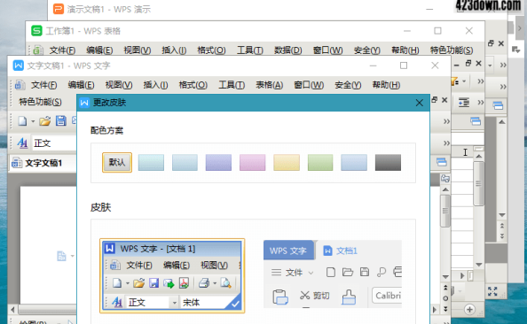The height and width of the screenshot is (324, 527).
Task: Expand the WPS 文字 formatting toolbar overflow chevron
Action: point(446,143)
